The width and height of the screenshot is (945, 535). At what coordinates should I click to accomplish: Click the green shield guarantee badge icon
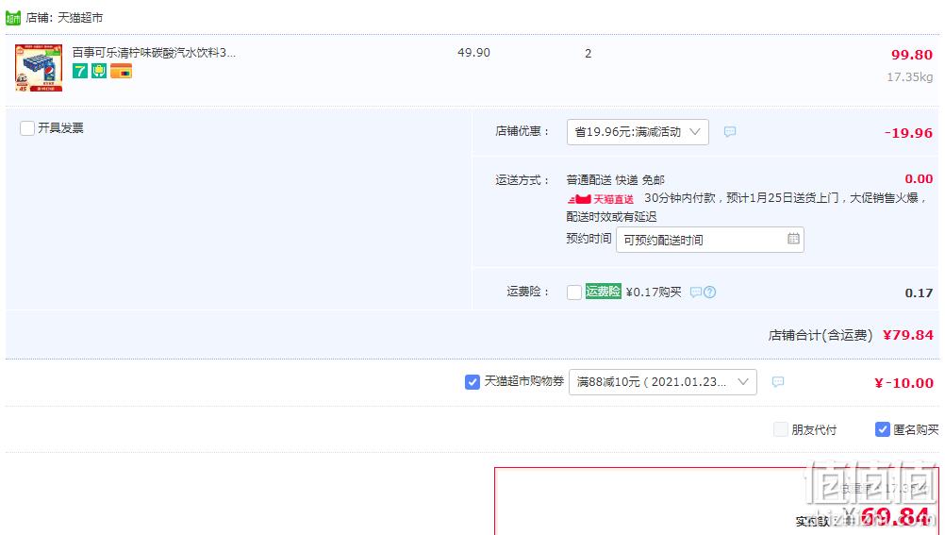[x=99, y=71]
